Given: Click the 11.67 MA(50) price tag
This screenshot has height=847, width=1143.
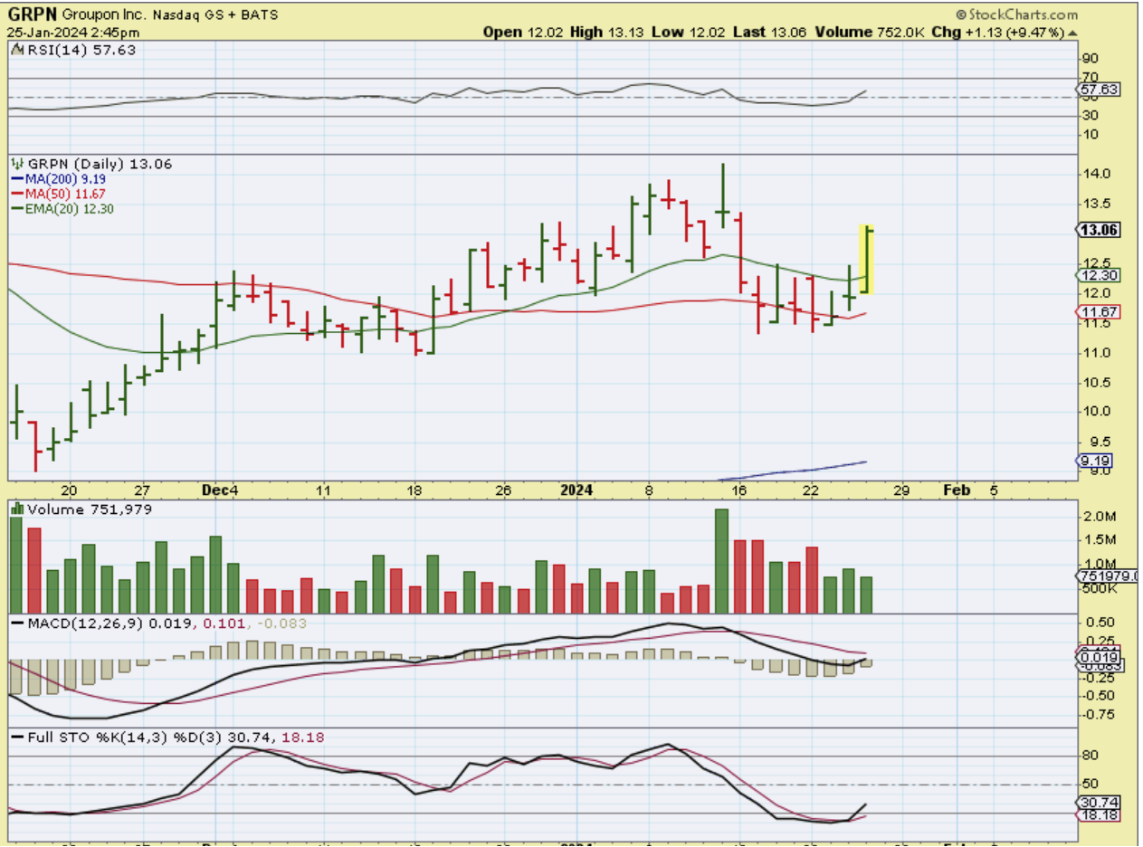Looking at the screenshot, I should (1098, 312).
